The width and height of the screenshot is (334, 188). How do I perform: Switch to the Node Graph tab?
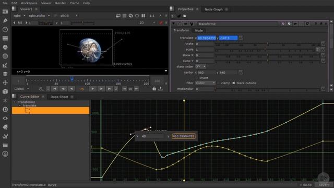pos(213,9)
